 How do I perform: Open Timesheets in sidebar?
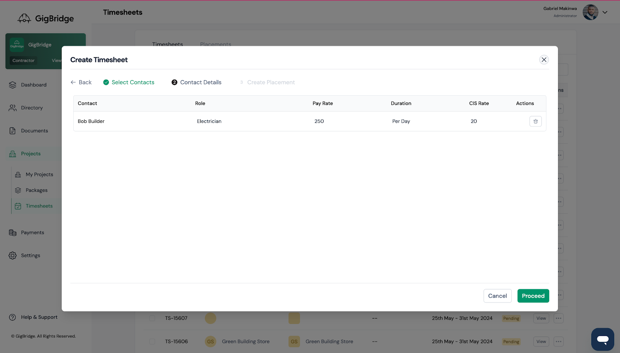tap(39, 206)
